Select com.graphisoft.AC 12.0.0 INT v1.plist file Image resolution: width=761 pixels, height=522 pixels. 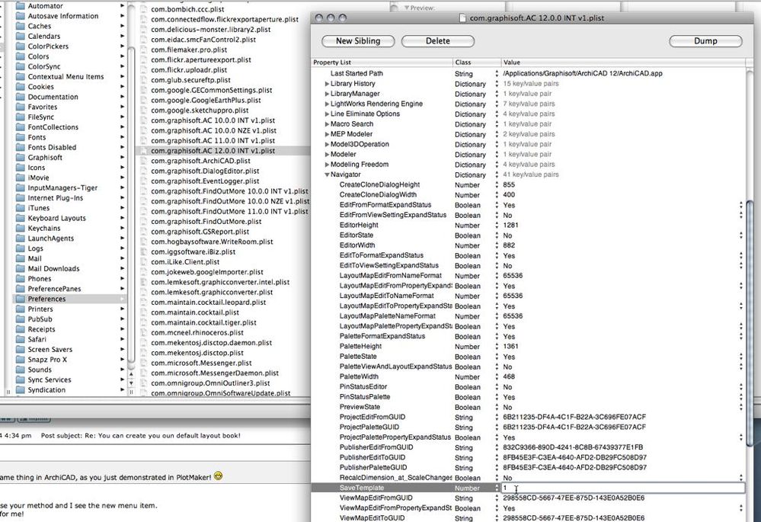[x=213, y=151]
